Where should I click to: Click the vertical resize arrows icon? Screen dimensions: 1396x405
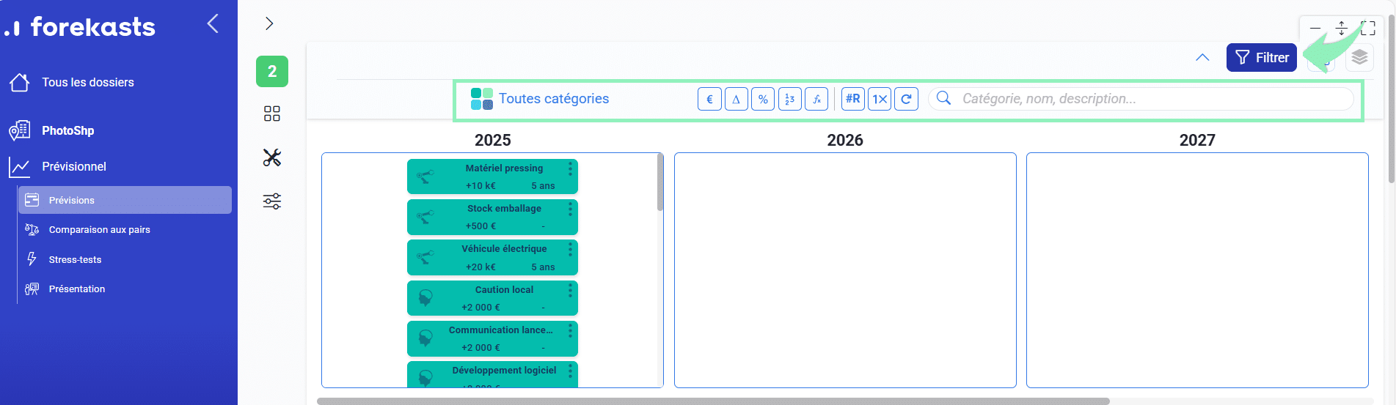(x=1342, y=29)
